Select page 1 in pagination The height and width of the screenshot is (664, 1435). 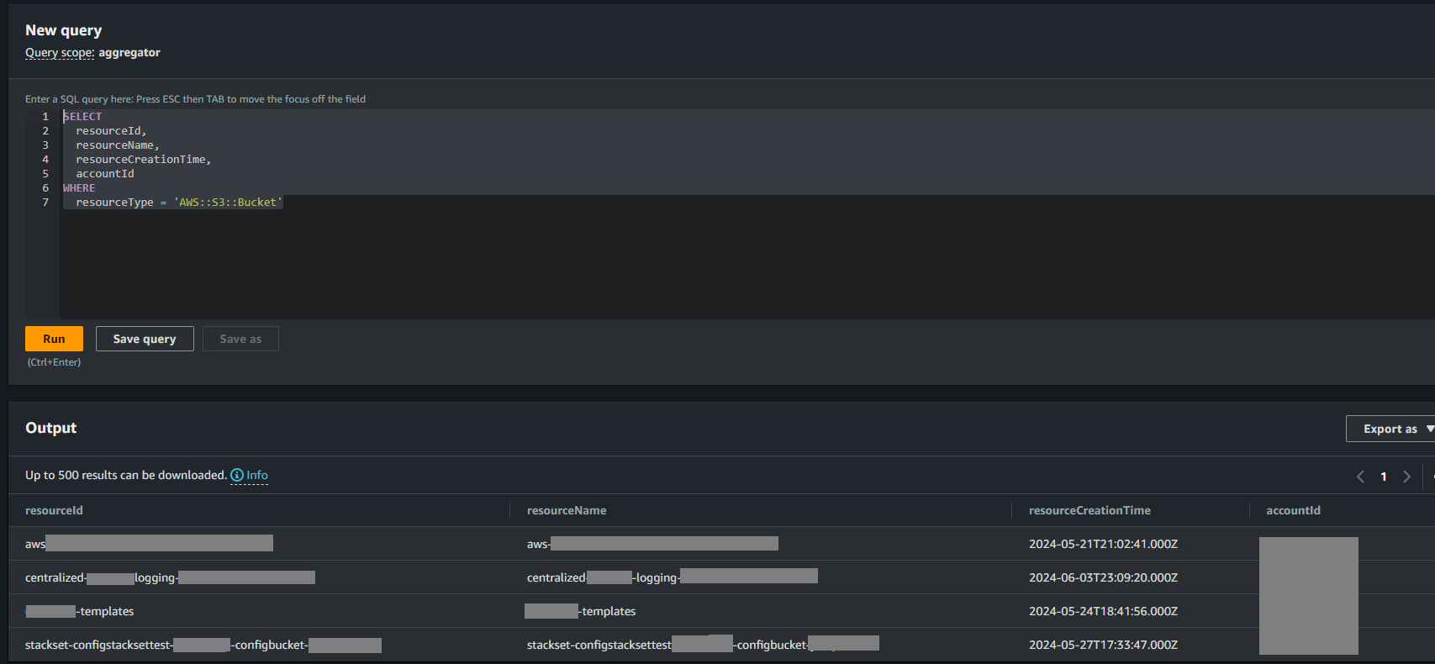(1384, 477)
